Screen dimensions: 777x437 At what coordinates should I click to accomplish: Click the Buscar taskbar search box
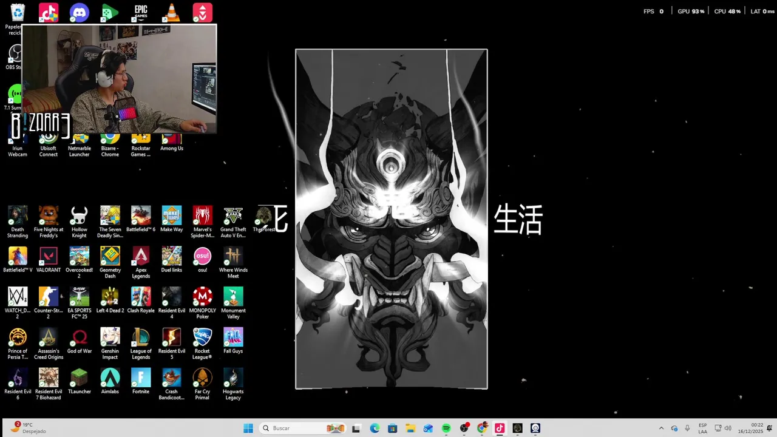pyautogui.click(x=302, y=429)
